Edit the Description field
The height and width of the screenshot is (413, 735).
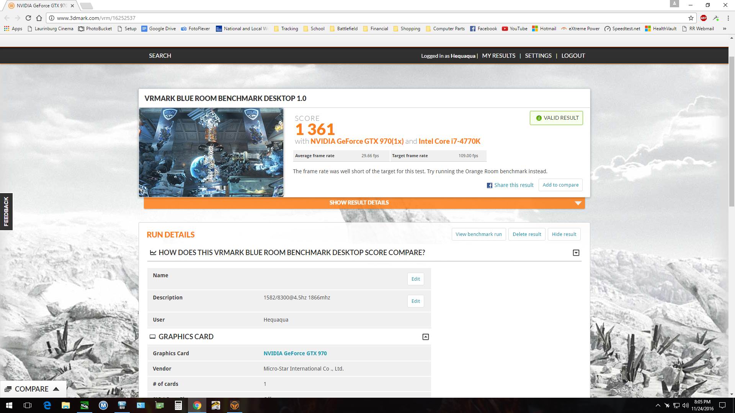tap(416, 301)
